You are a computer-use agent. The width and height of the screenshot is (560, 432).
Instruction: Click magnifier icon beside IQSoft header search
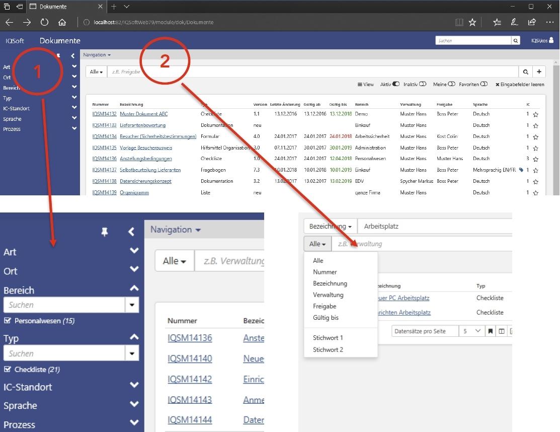pos(515,41)
